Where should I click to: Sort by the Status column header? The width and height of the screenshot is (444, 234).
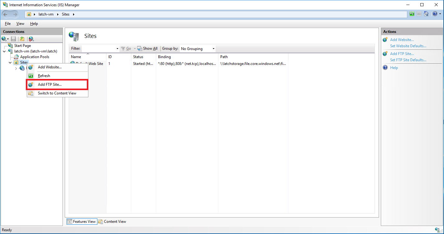click(x=143, y=57)
